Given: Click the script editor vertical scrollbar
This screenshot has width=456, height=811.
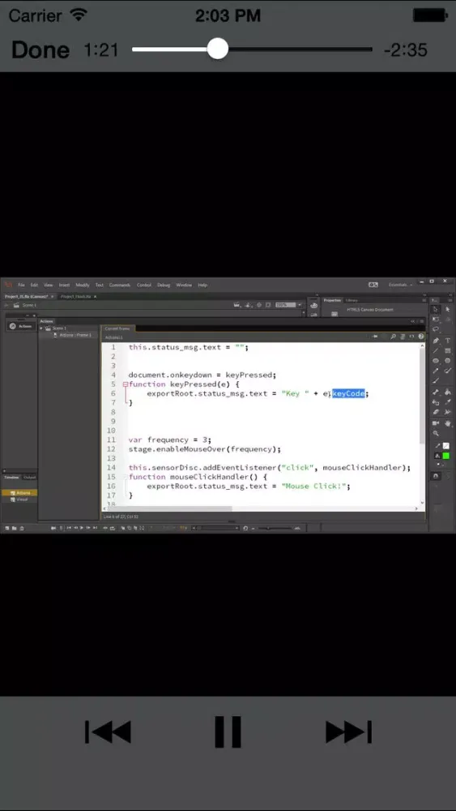Looking at the screenshot, I should click(x=422, y=396).
